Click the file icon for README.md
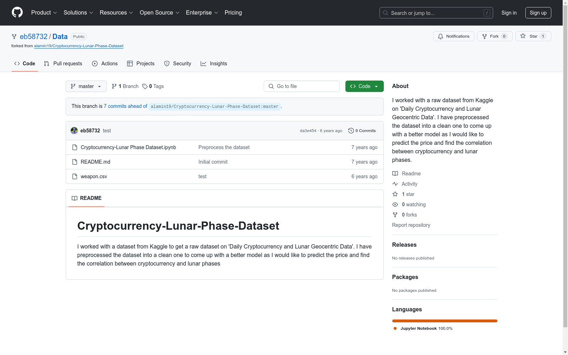The width and height of the screenshot is (568, 355). 75,162
